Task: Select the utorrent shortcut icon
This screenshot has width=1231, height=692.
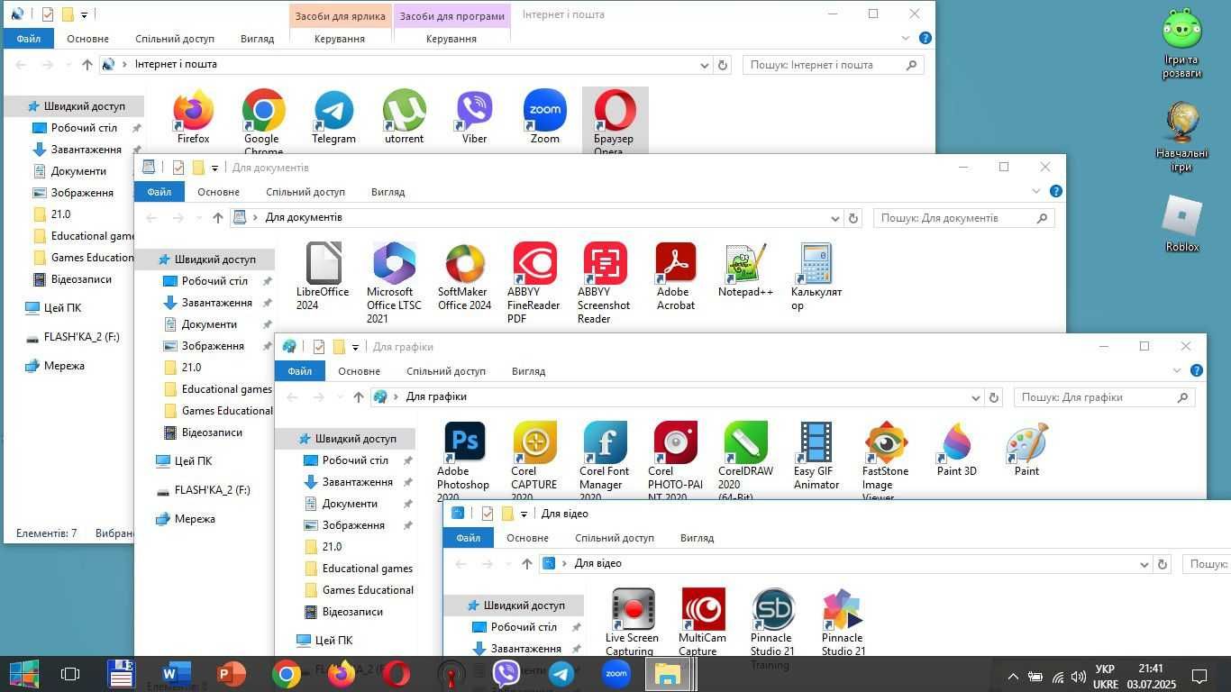Action: click(x=404, y=116)
